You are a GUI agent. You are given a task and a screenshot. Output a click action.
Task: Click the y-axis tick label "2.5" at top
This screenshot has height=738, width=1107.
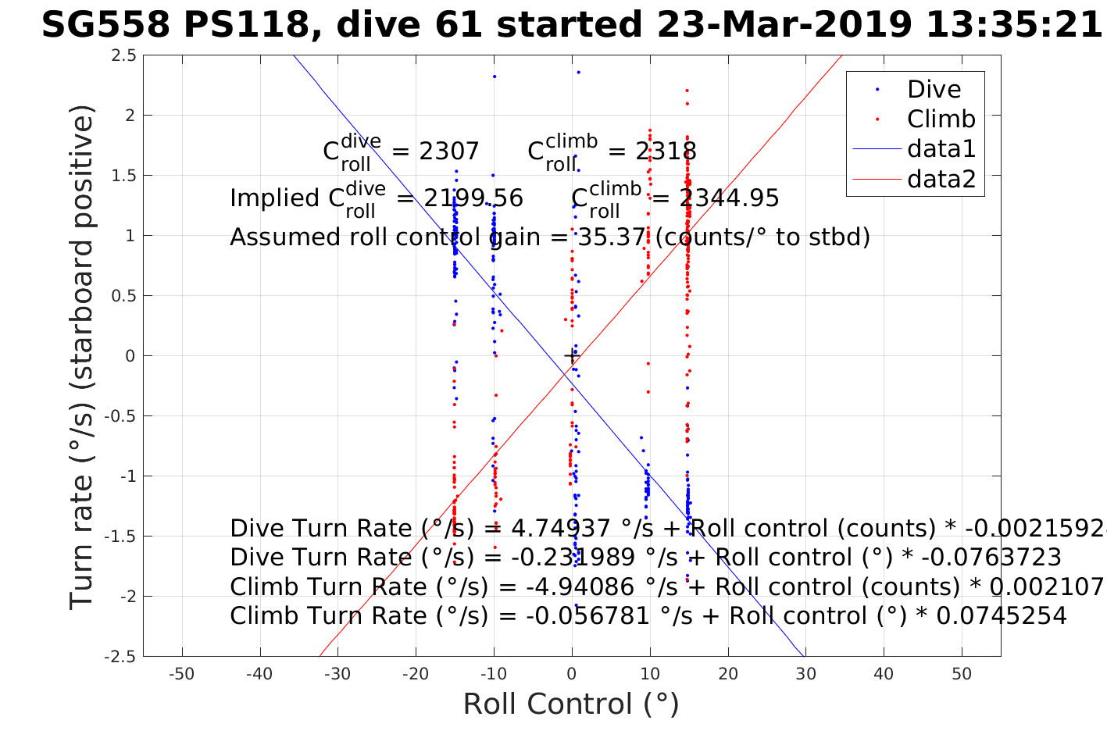point(124,55)
